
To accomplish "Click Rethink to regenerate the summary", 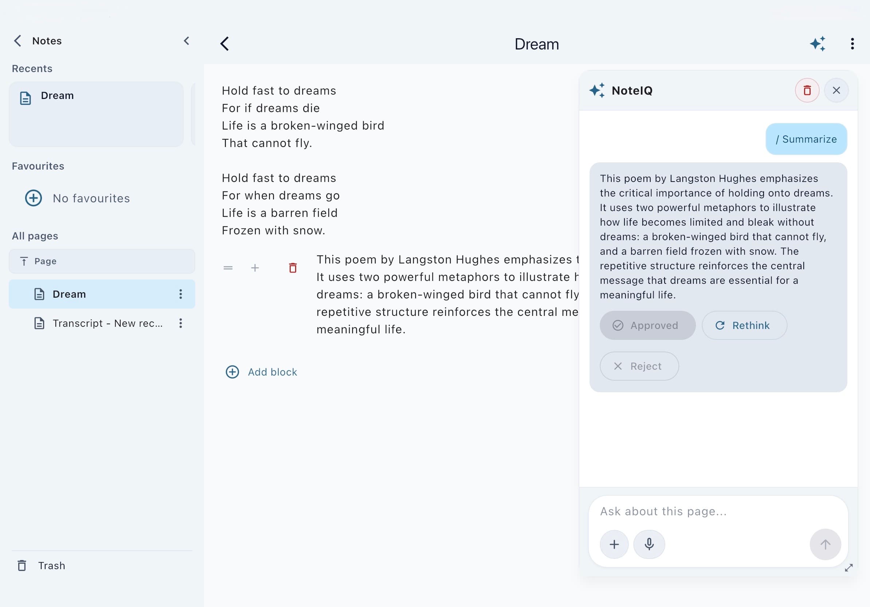I will (744, 325).
